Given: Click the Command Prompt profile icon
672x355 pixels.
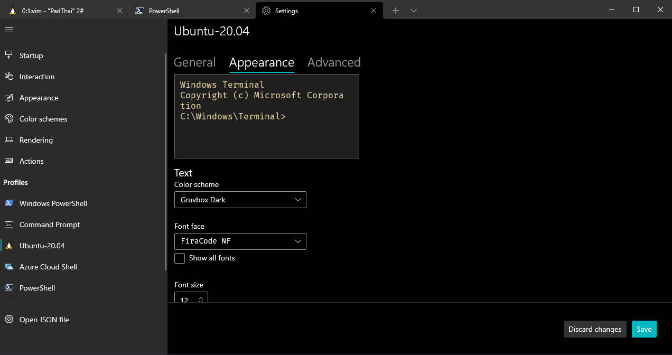Looking at the screenshot, I should 9,225.
